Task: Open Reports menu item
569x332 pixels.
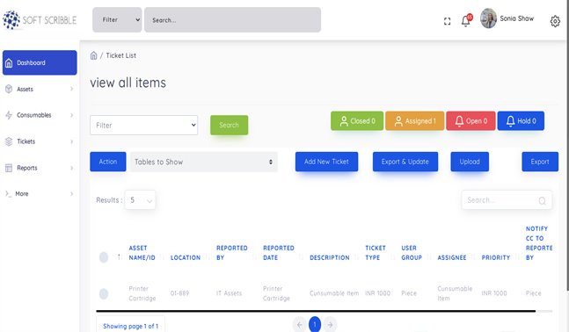Action: [40, 168]
